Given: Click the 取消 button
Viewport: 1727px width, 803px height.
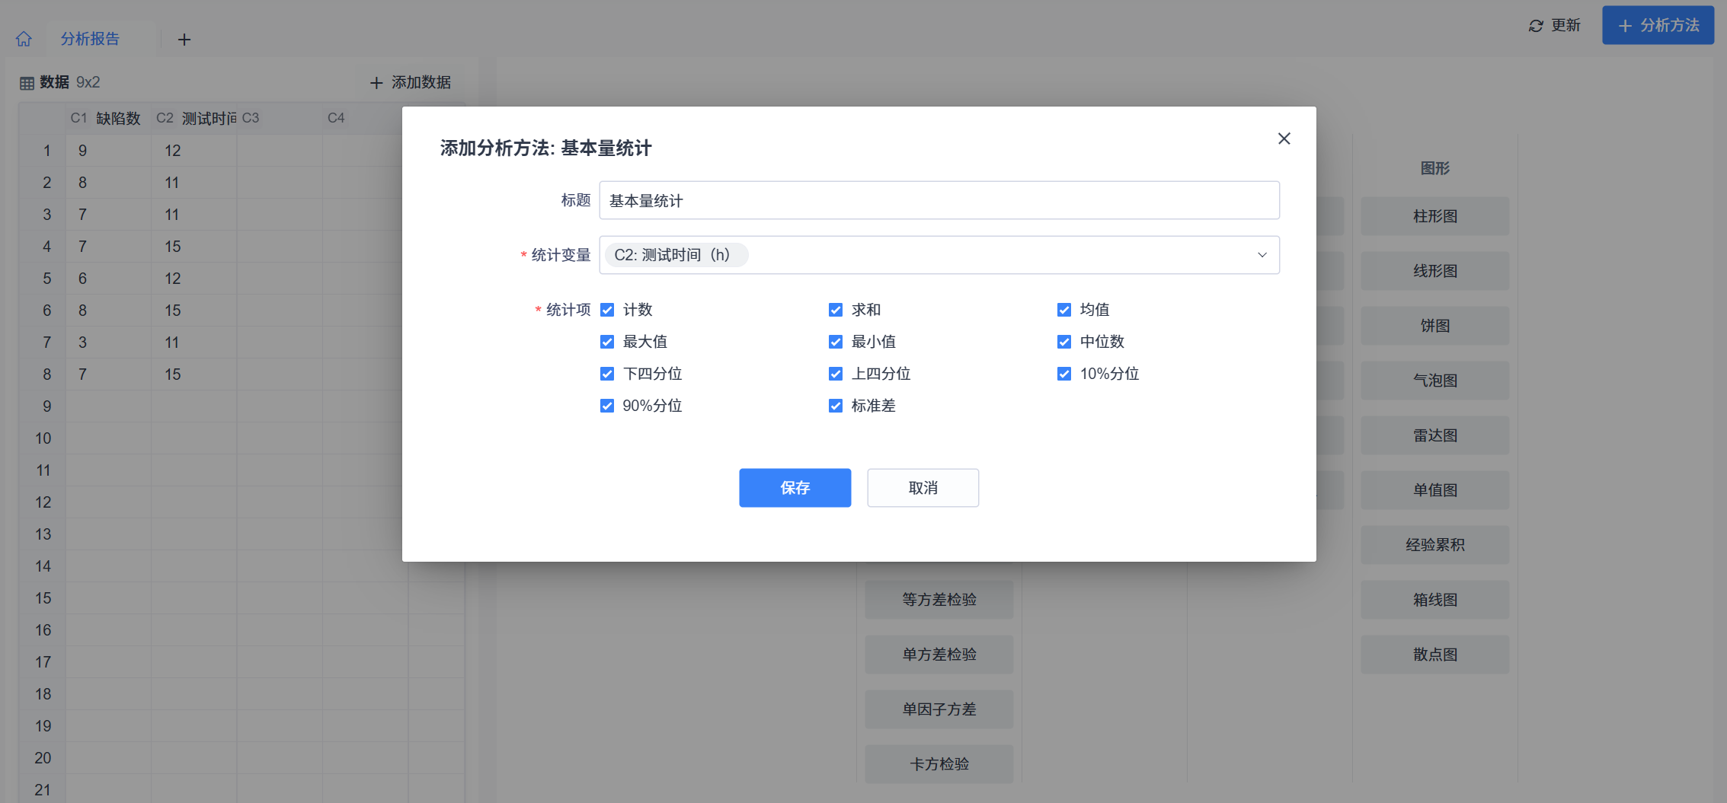Looking at the screenshot, I should pyautogui.click(x=923, y=488).
